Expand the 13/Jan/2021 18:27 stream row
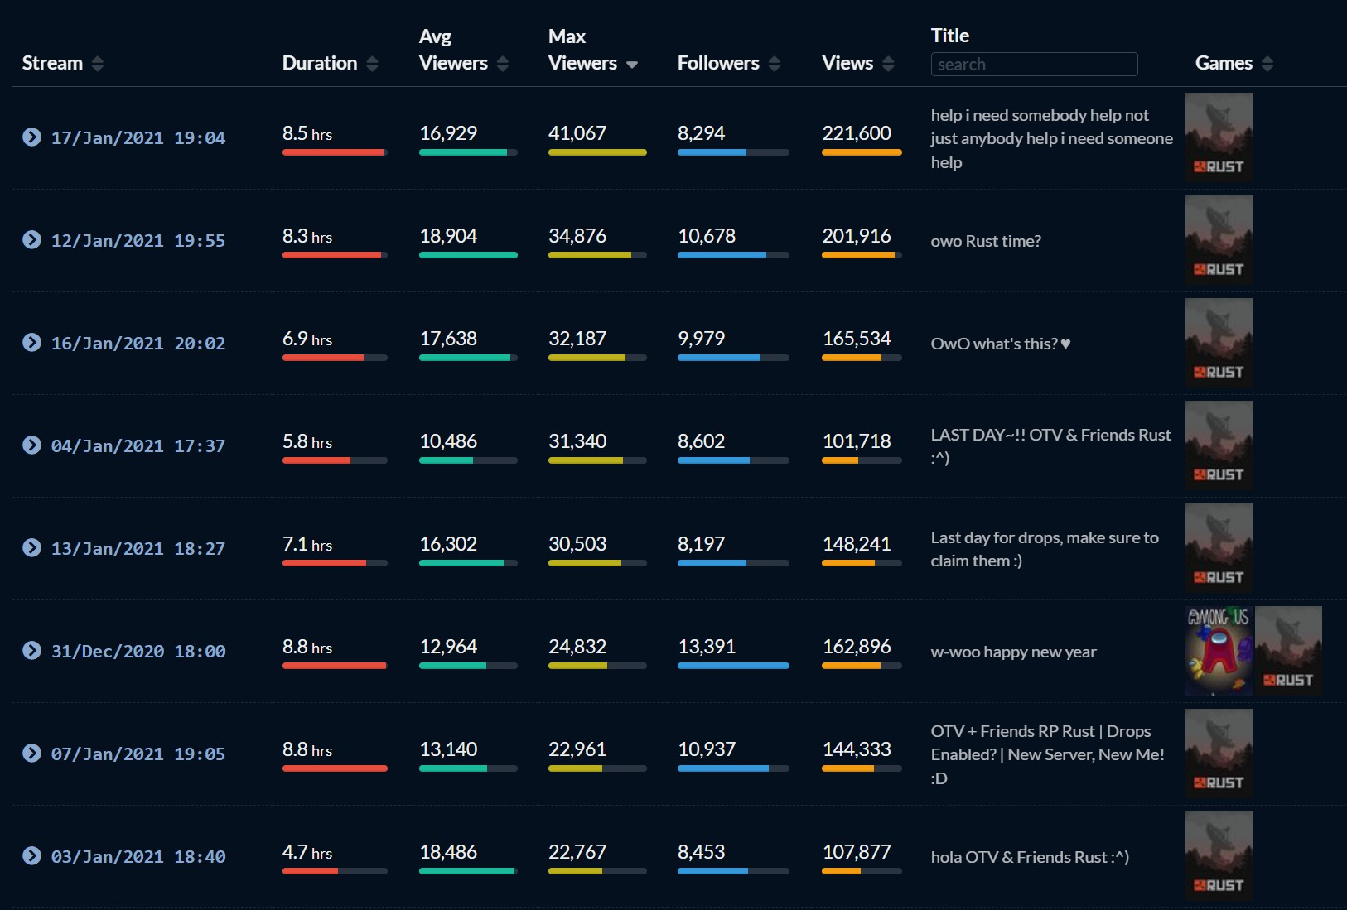 point(31,548)
